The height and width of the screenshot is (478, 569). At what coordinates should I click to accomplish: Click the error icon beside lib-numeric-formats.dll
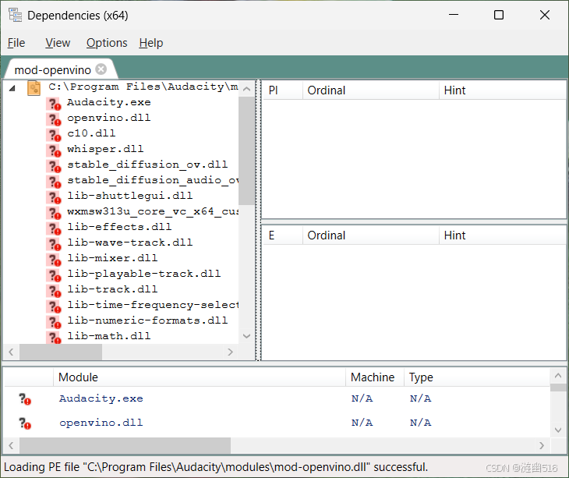pyautogui.click(x=54, y=322)
